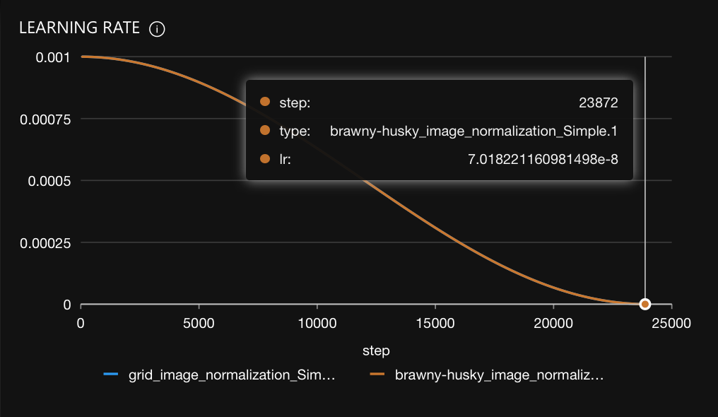The width and height of the screenshot is (718, 417).
Task: Click the tooltip lr value 7.018221160981498e-8
Action: pyautogui.click(x=543, y=159)
